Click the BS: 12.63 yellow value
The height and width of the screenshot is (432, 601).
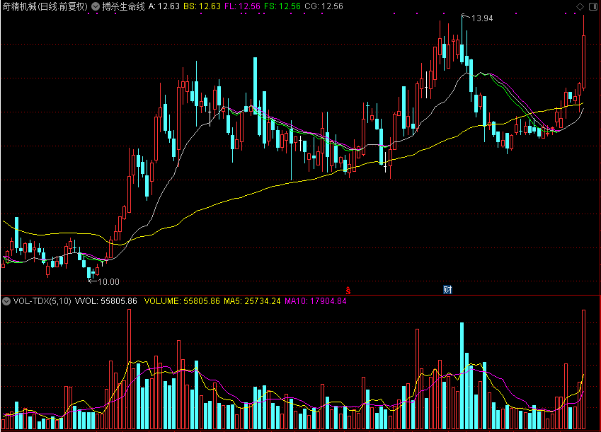[202, 6]
